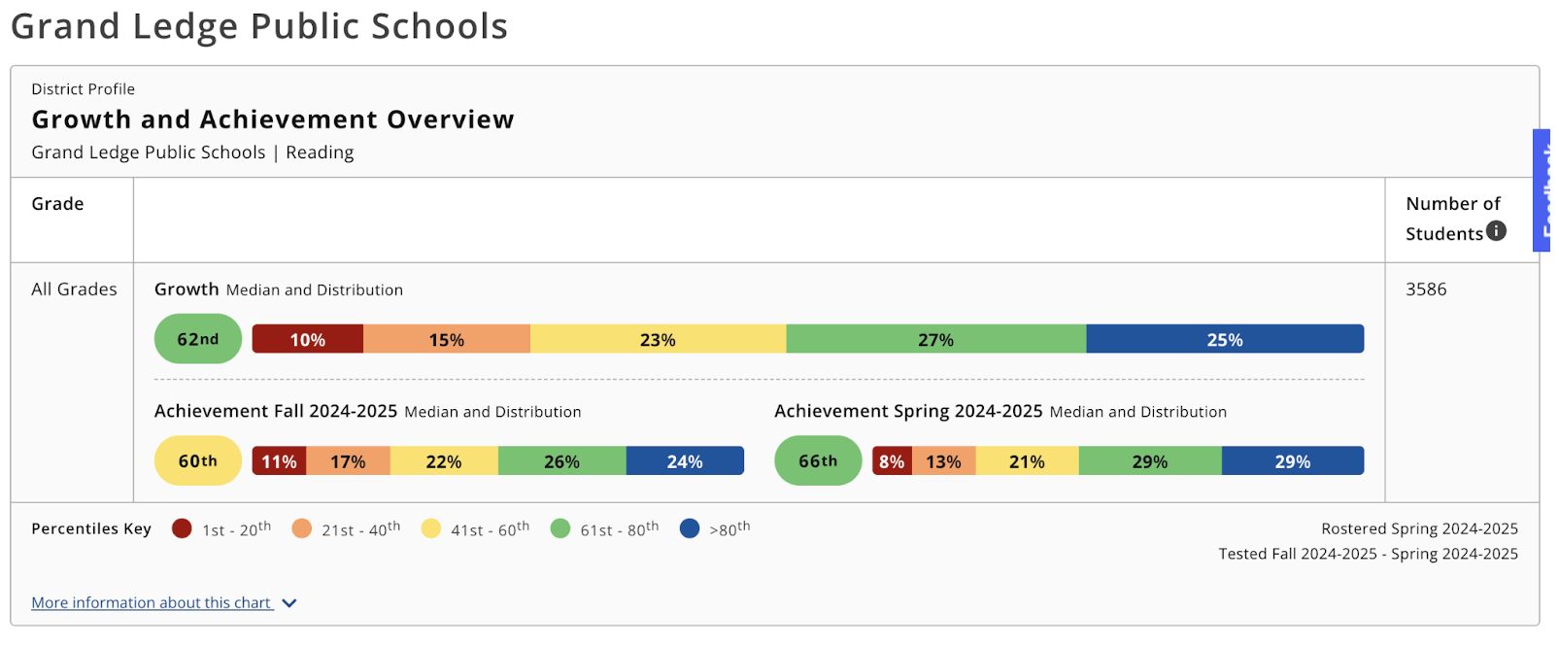Image resolution: width=1559 pixels, height=646 pixels.
Task: Click the 61st - 80th legend text
Action: [620, 528]
